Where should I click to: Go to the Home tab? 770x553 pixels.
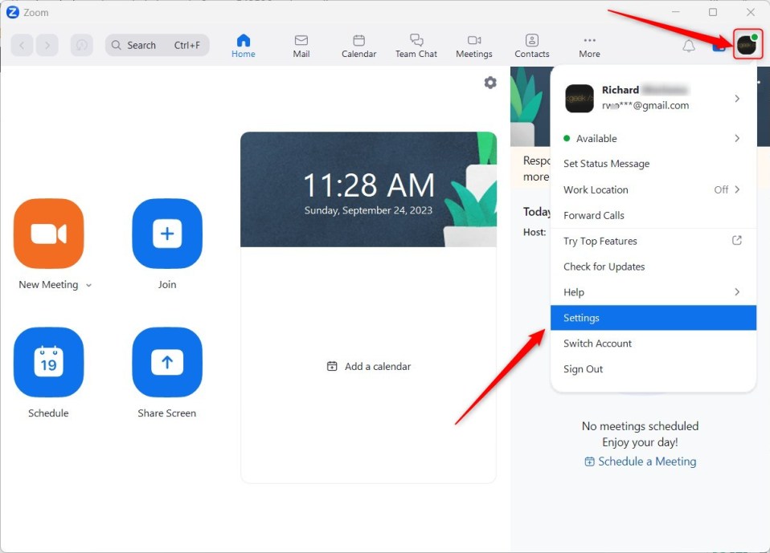(x=243, y=46)
